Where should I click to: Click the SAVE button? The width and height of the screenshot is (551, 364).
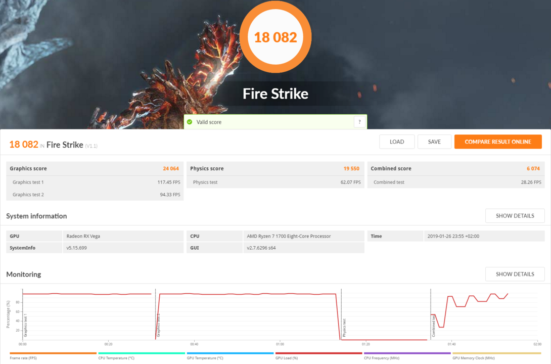click(x=434, y=142)
